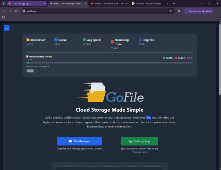
Task: Click the file row's green speed icon
Action: (x=164, y=58)
